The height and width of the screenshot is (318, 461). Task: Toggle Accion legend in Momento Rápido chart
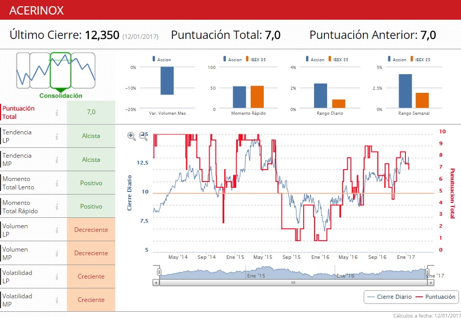(x=232, y=59)
